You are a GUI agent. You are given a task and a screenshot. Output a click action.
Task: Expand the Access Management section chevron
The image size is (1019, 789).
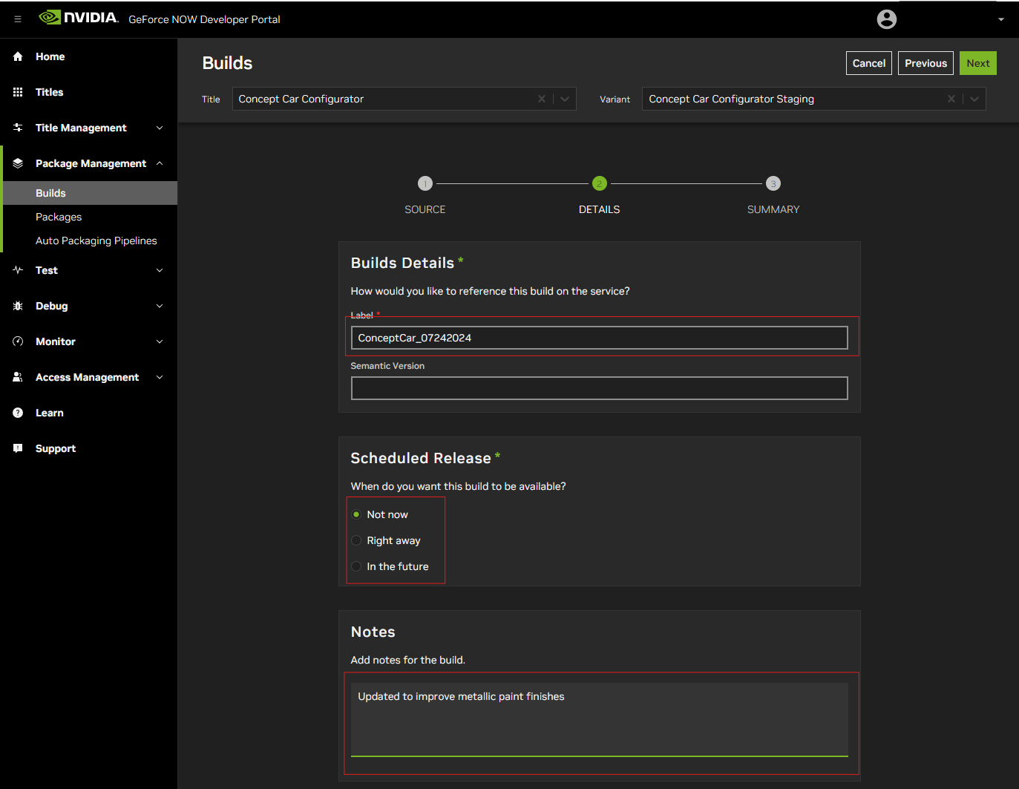160,377
